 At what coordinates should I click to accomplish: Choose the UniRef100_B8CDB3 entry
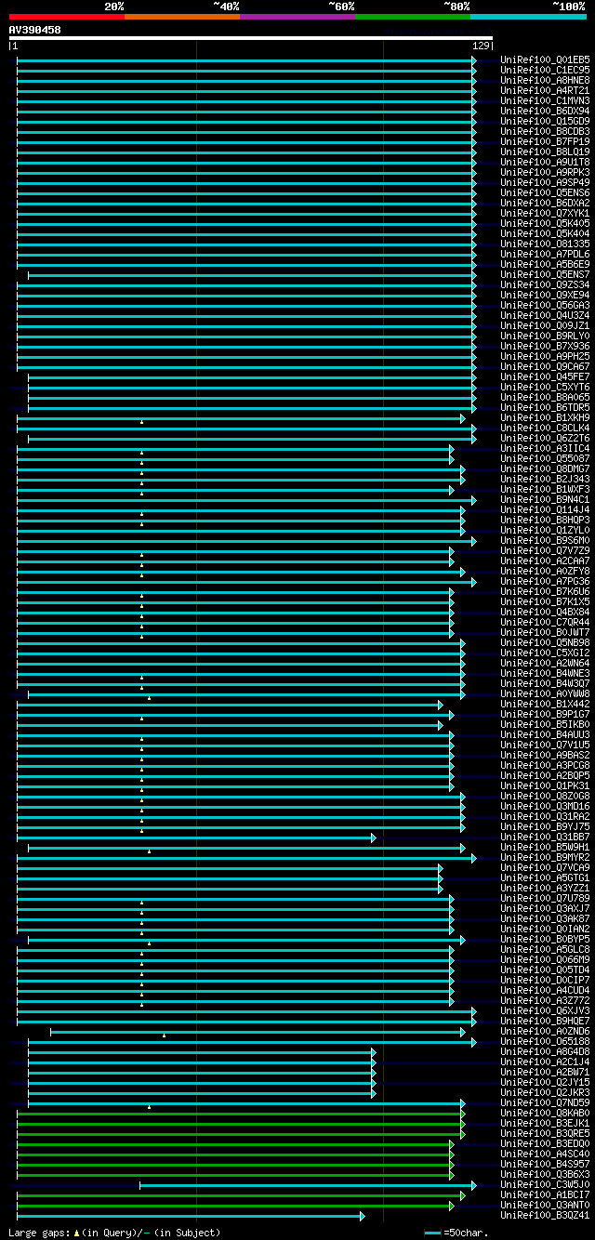click(x=545, y=132)
